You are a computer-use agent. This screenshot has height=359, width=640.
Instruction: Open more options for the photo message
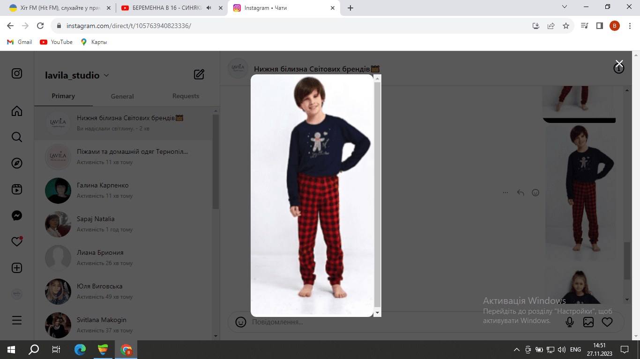pyautogui.click(x=505, y=193)
